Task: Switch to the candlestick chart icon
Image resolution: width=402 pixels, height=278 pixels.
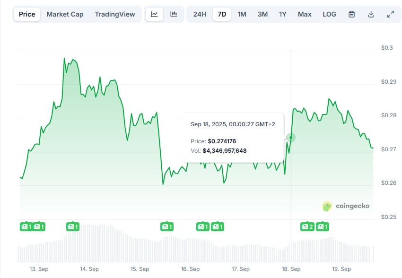Action: 174,14
